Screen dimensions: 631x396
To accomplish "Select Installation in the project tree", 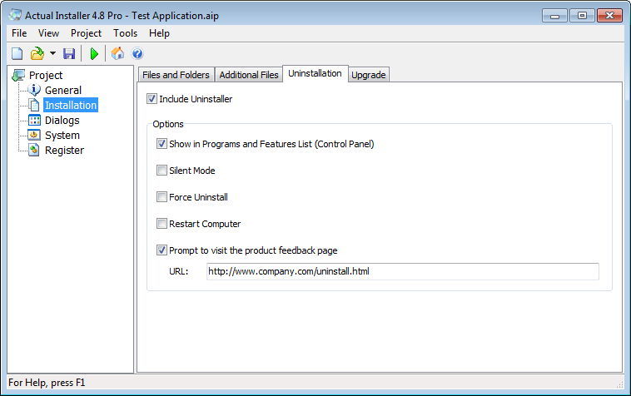I will tap(71, 105).
